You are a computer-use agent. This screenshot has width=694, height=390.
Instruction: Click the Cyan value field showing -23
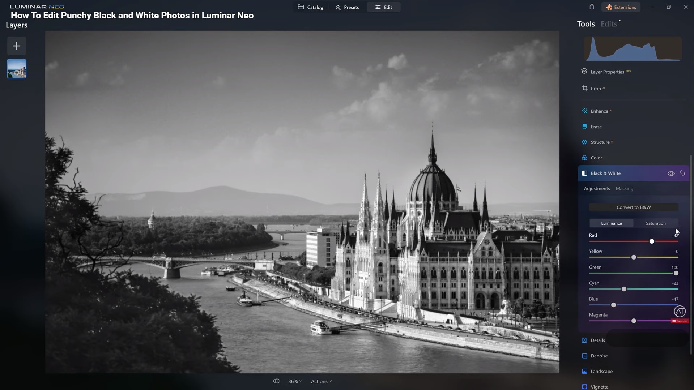pos(675,283)
